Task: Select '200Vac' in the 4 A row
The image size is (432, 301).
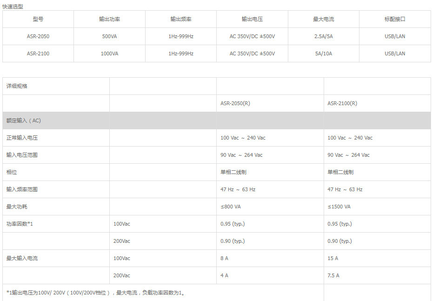Action: (122, 275)
